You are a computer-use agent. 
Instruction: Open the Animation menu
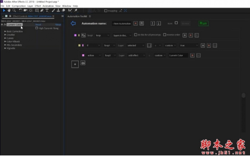coord(48,6)
